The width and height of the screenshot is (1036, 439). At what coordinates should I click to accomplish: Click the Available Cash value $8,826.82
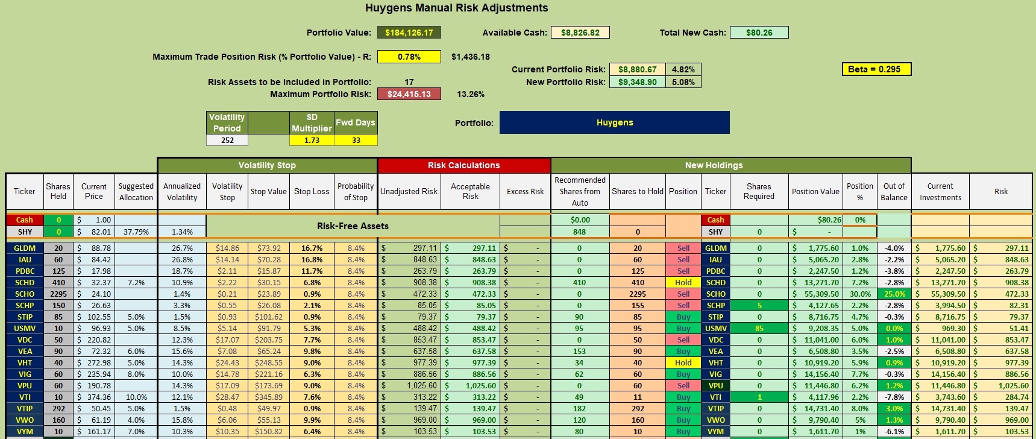(580, 33)
